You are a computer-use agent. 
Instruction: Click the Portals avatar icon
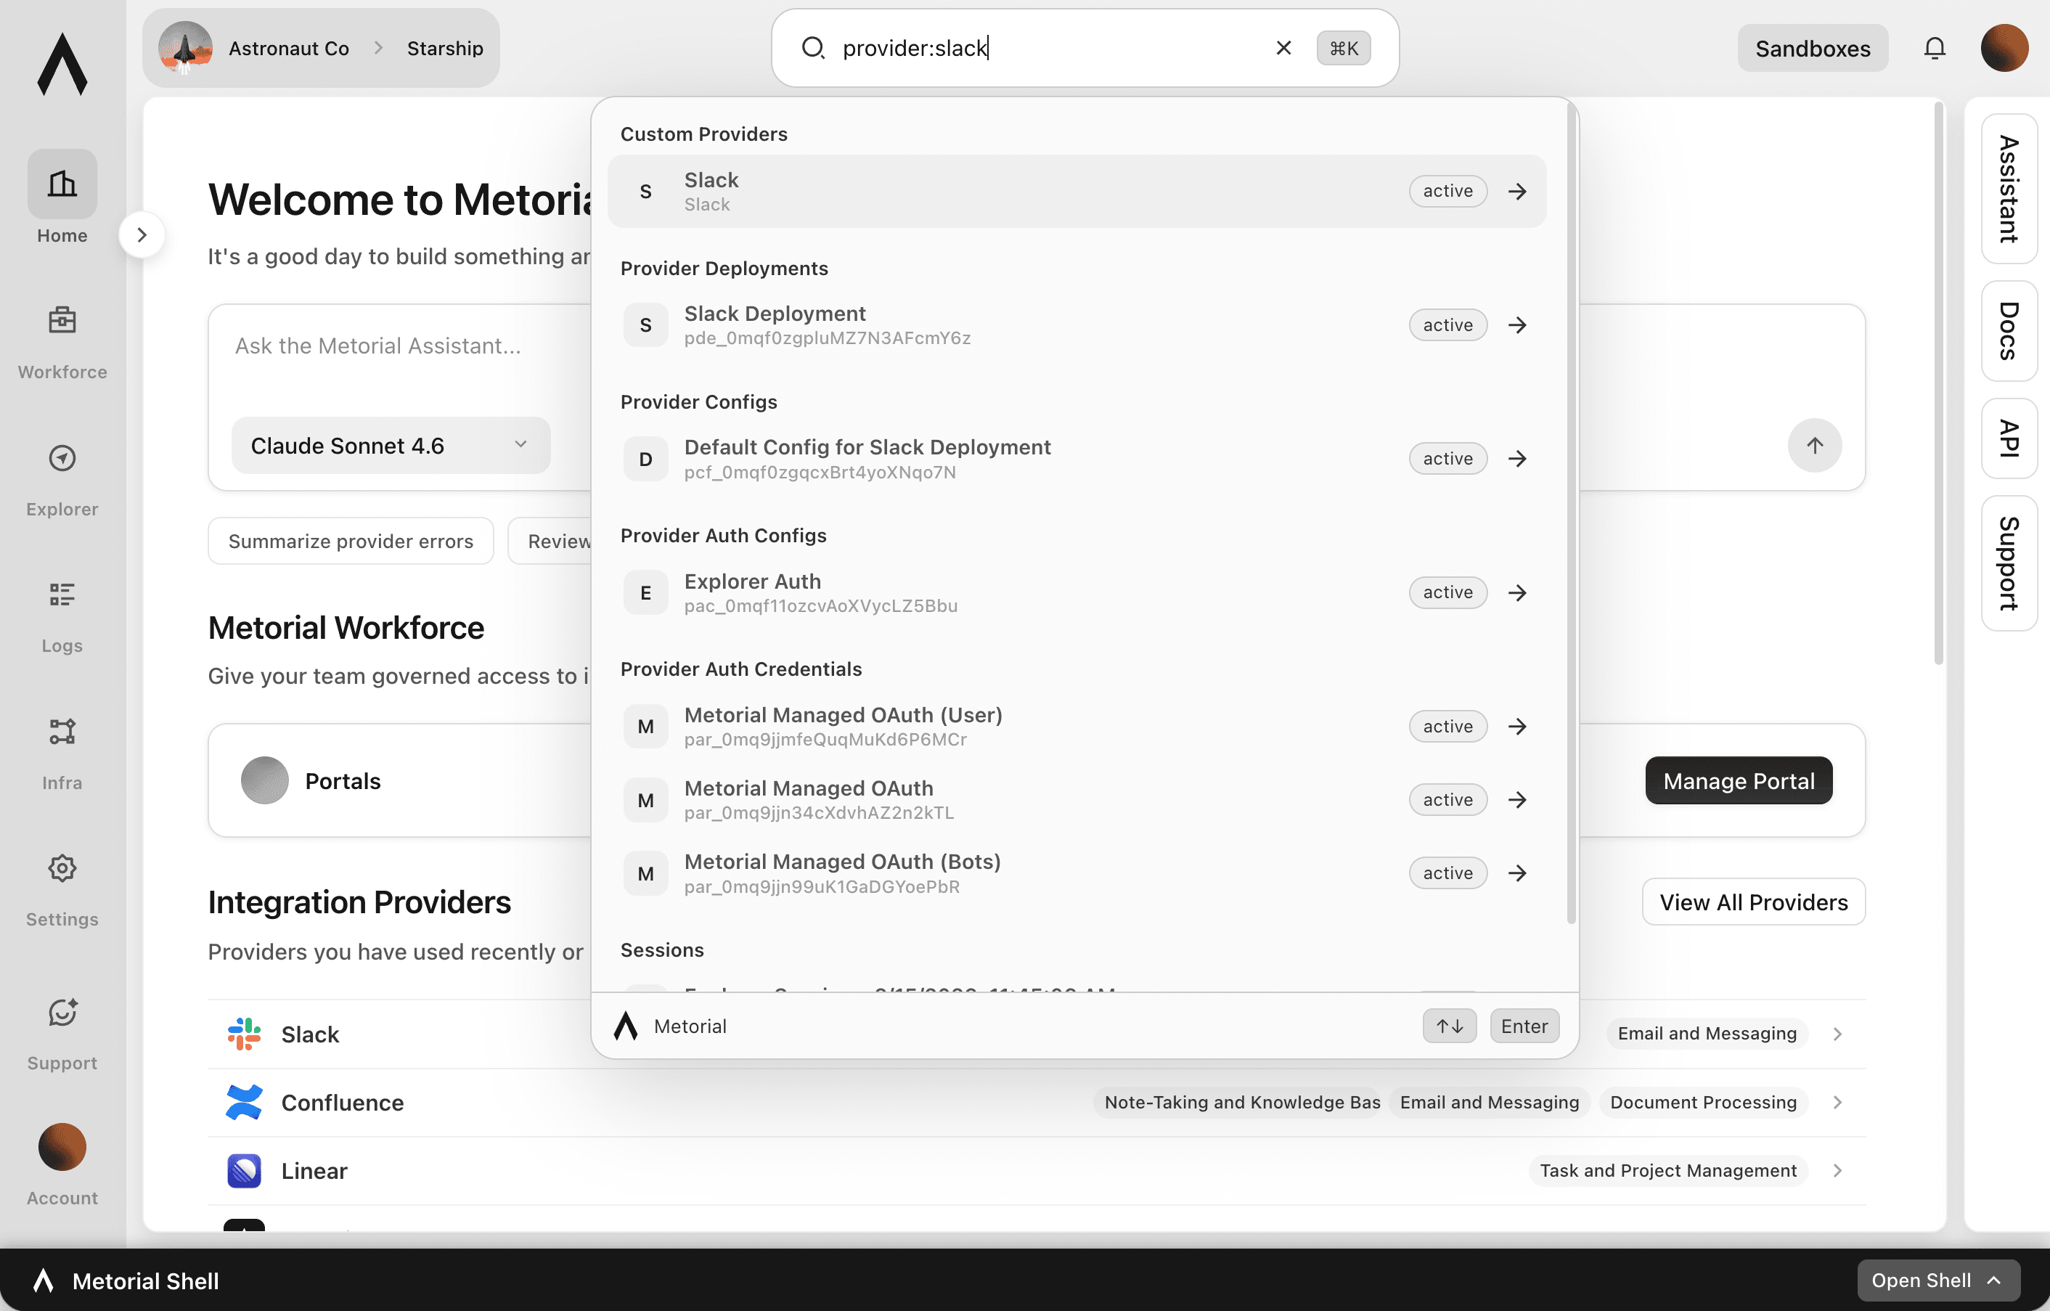click(x=265, y=780)
